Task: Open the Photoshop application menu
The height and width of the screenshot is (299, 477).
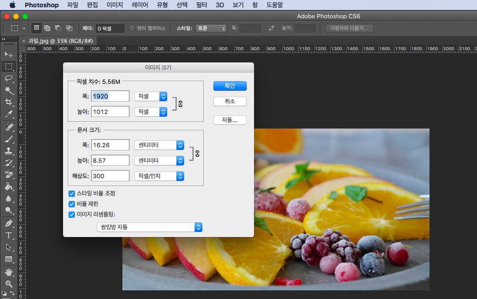Action: click(42, 5)
